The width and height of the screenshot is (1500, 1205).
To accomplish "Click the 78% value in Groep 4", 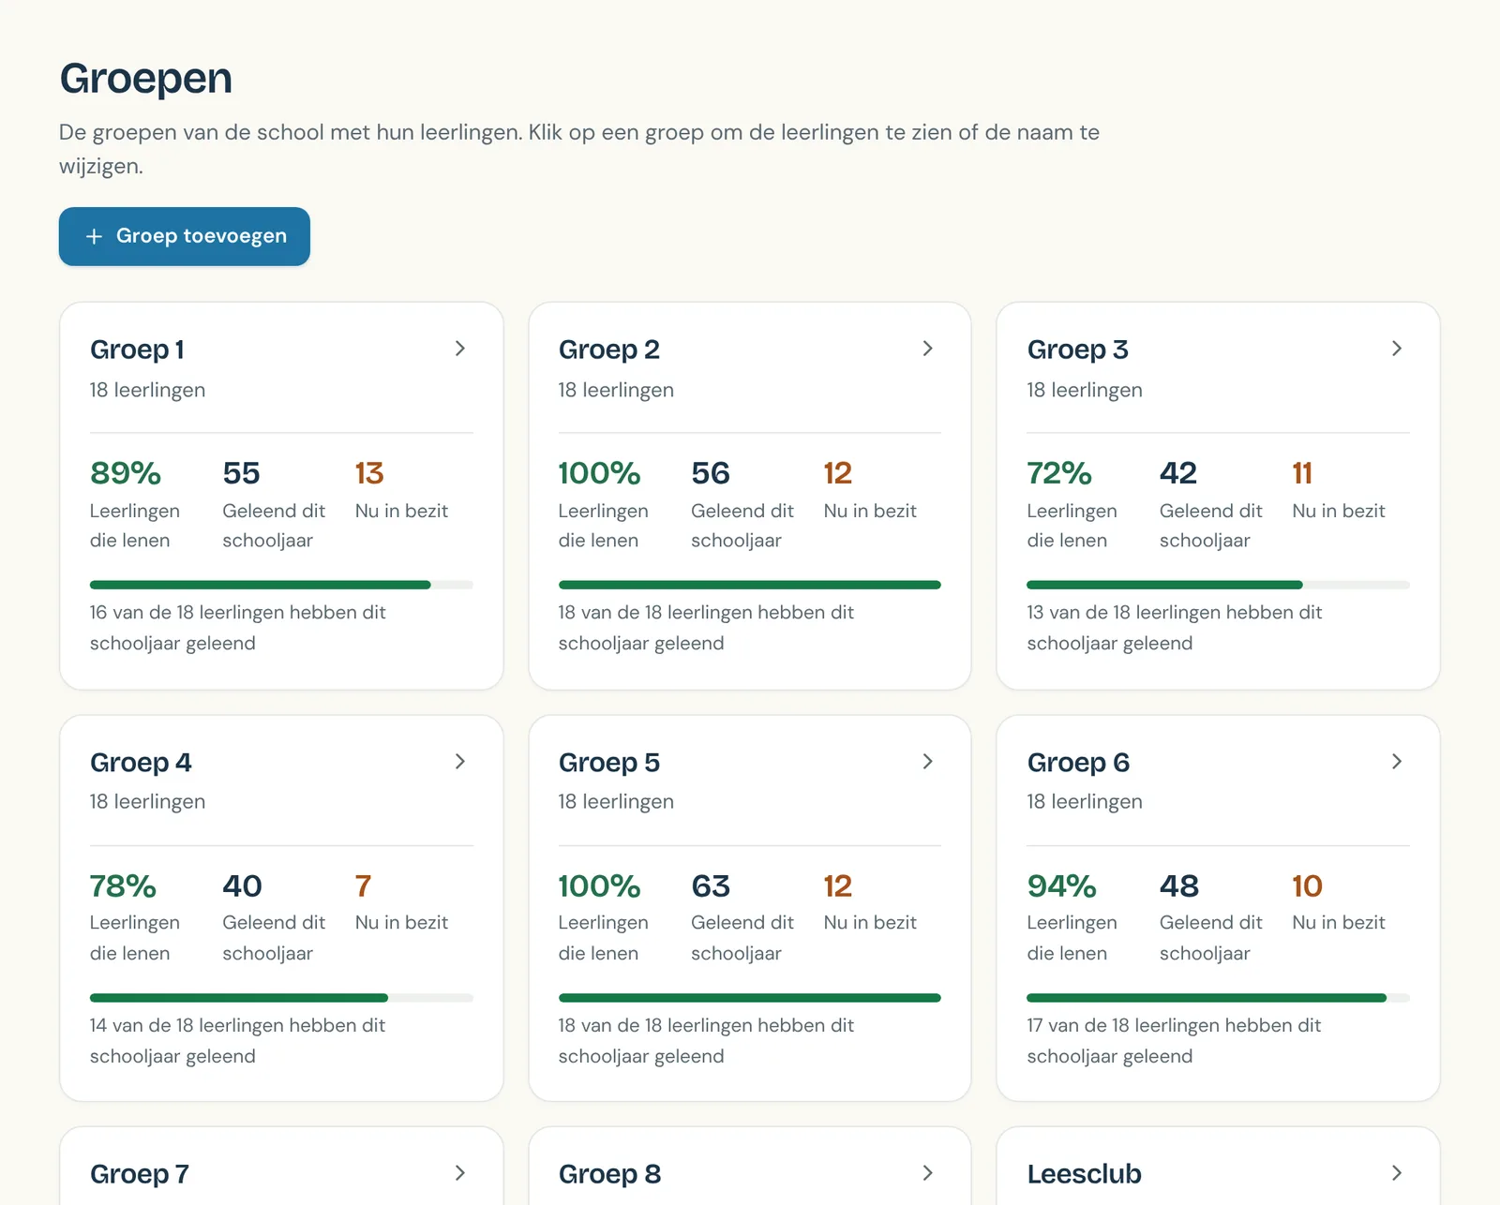I will point(123,885).
